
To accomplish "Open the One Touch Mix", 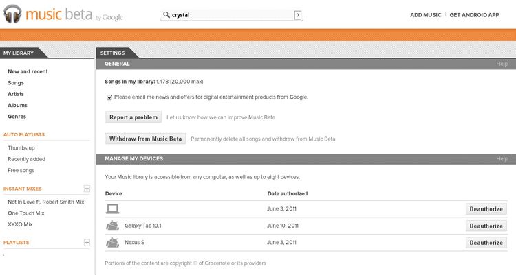I will click(x=27, y=213).
